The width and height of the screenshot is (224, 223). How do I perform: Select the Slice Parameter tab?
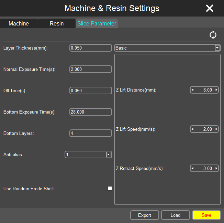[97, 23]
